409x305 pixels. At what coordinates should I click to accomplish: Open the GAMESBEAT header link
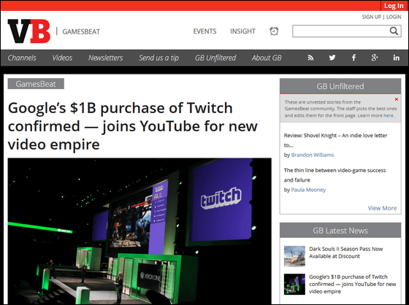click(81, 31)
